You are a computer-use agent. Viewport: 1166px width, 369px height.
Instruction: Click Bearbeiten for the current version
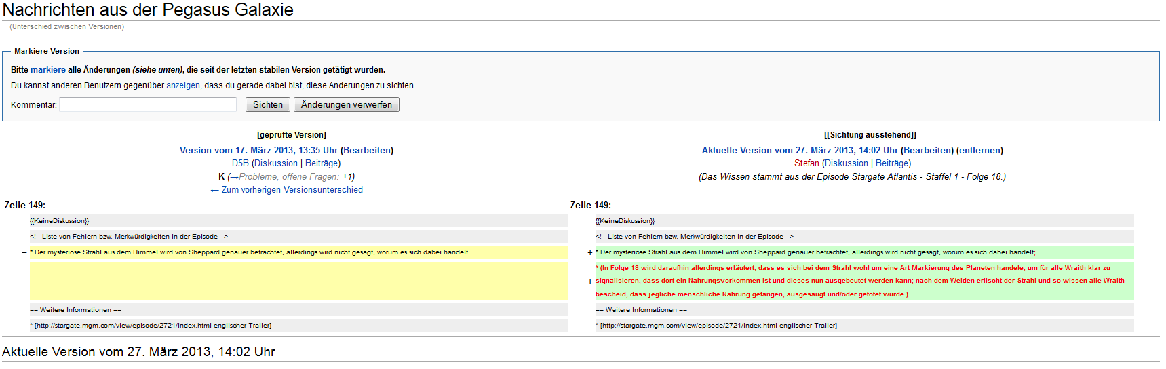pyautogui.click(x=927, y=151)
